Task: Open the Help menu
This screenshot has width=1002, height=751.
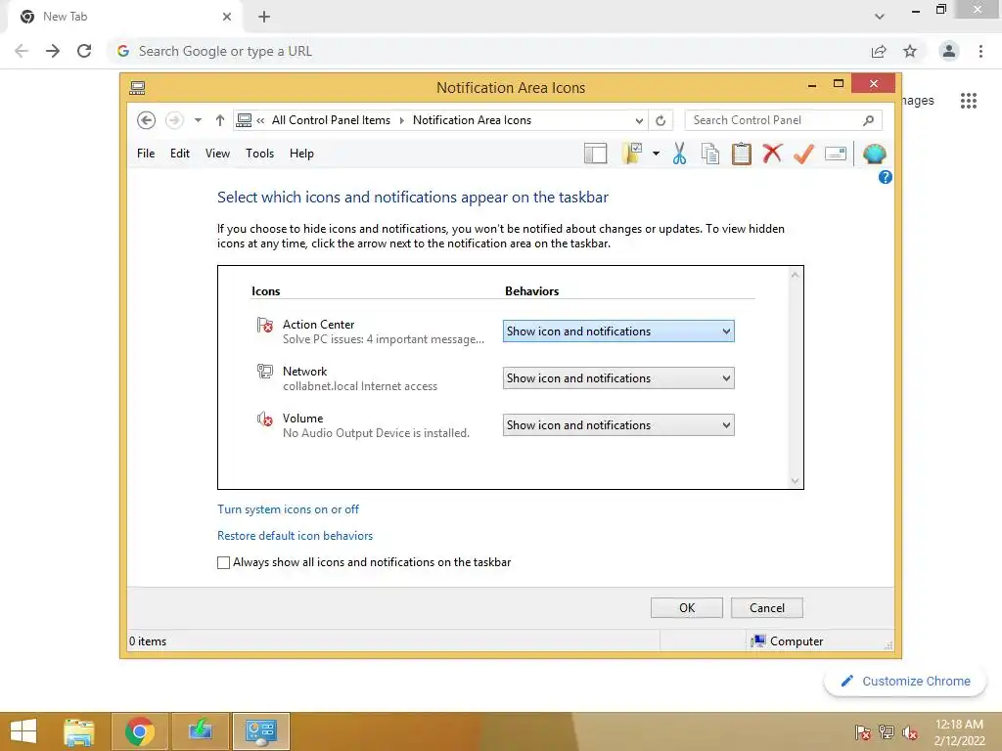Action: coord(301,154)
